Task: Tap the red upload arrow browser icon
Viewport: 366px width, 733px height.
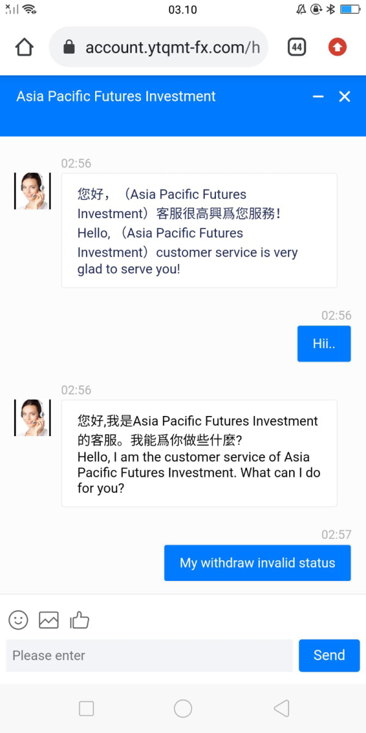Action: [337, 47]
